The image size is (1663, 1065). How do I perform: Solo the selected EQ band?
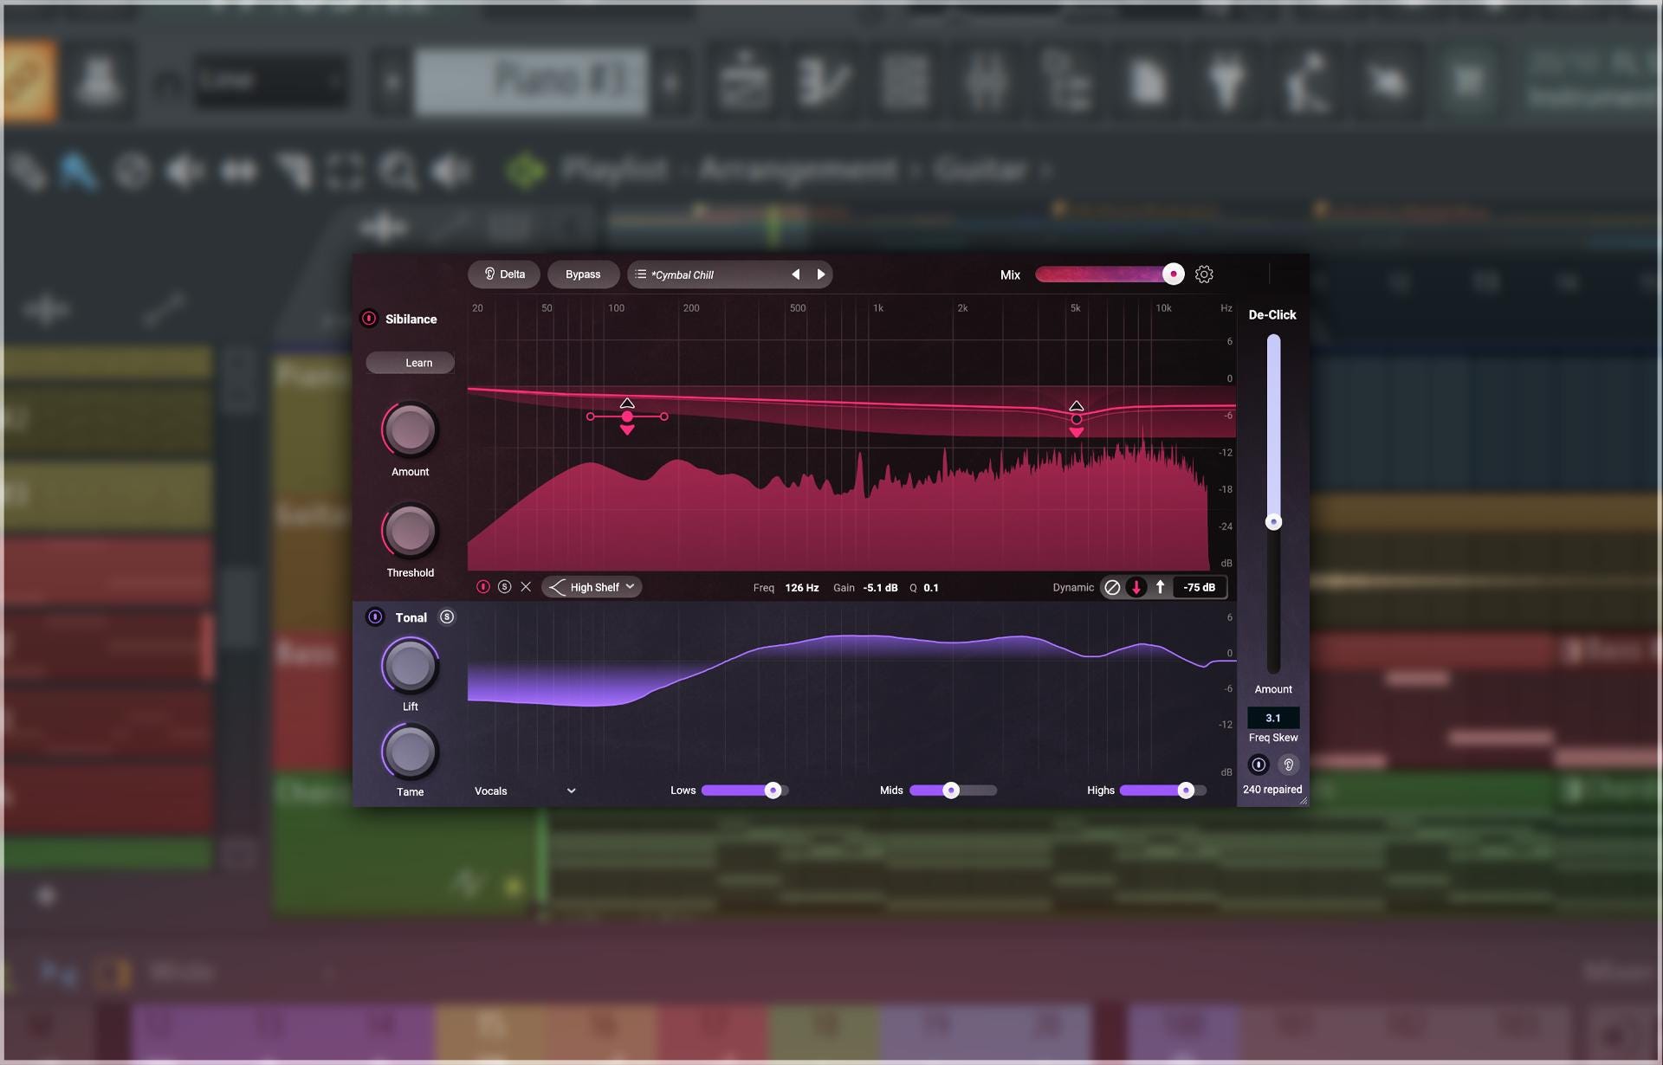[505, 587]
